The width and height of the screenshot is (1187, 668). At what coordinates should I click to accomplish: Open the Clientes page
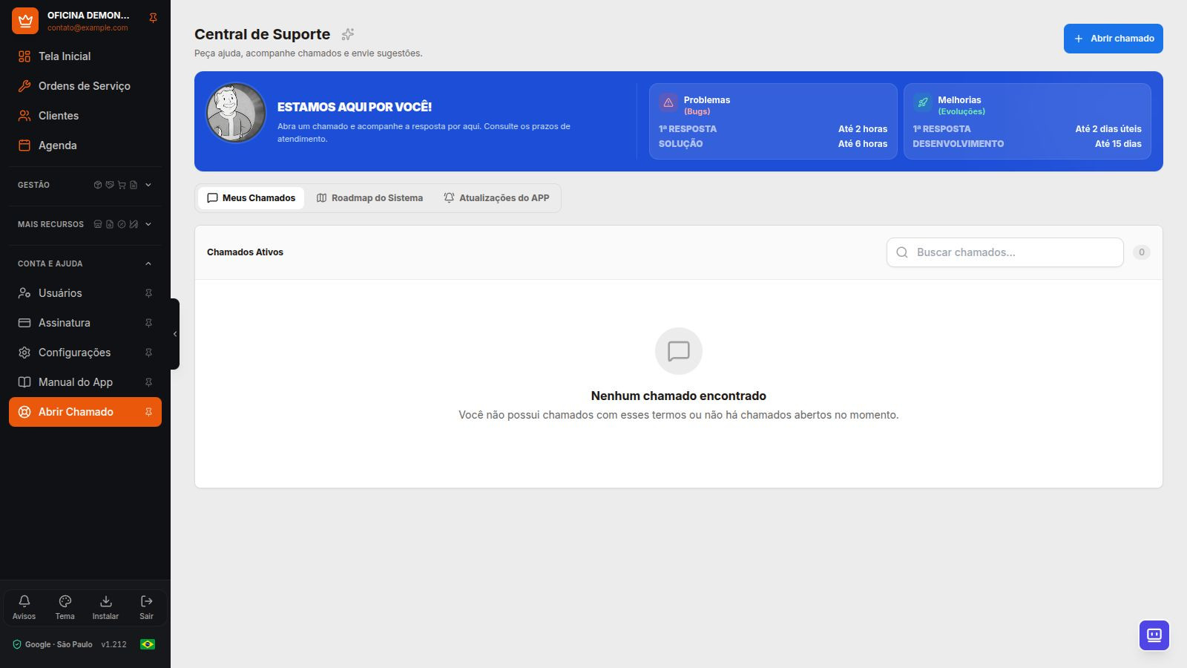point(85,116)
